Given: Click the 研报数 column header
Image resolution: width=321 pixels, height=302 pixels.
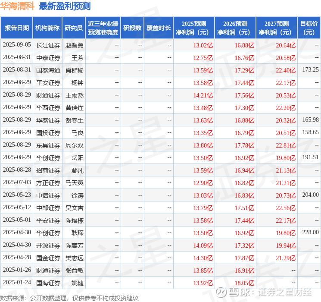Looking at the screenshot, I should click(132, 28).
